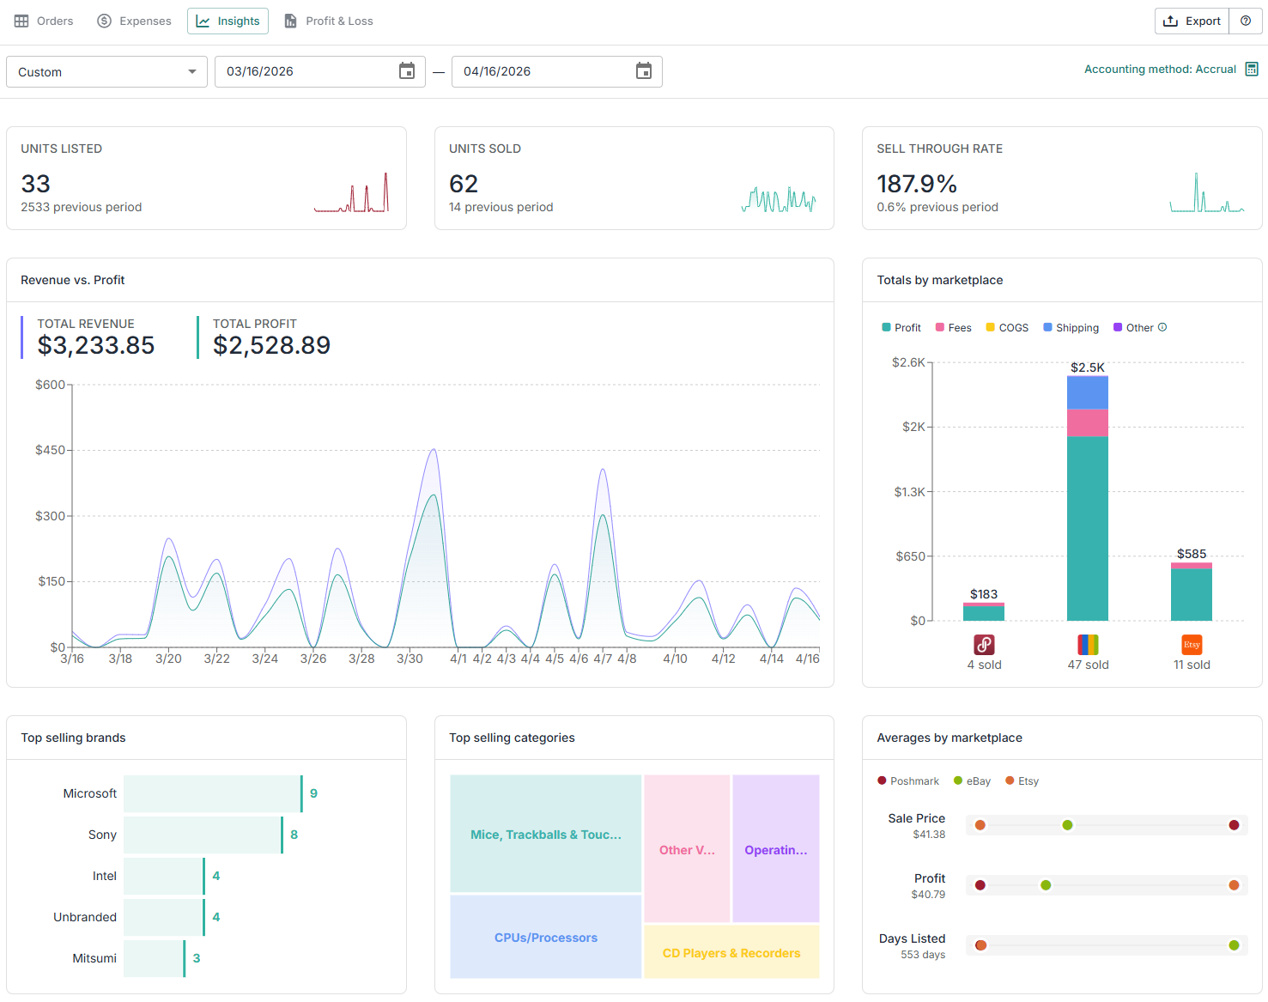Screen dimensions: 1268x1002
Task: Select the CPUs/Processors category tile
Action: click(545, 938)
